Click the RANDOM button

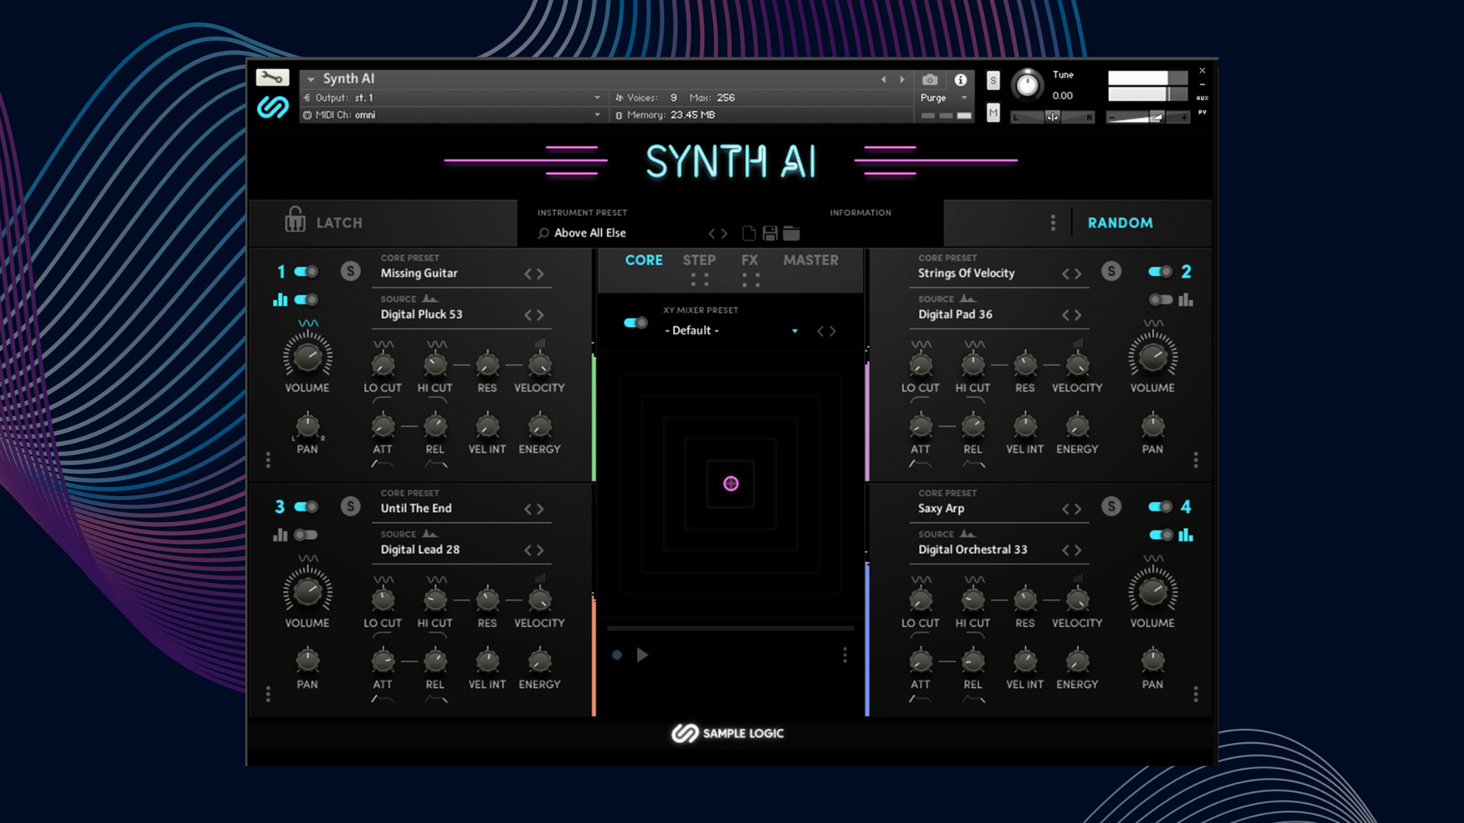(x=1120, y=223)
